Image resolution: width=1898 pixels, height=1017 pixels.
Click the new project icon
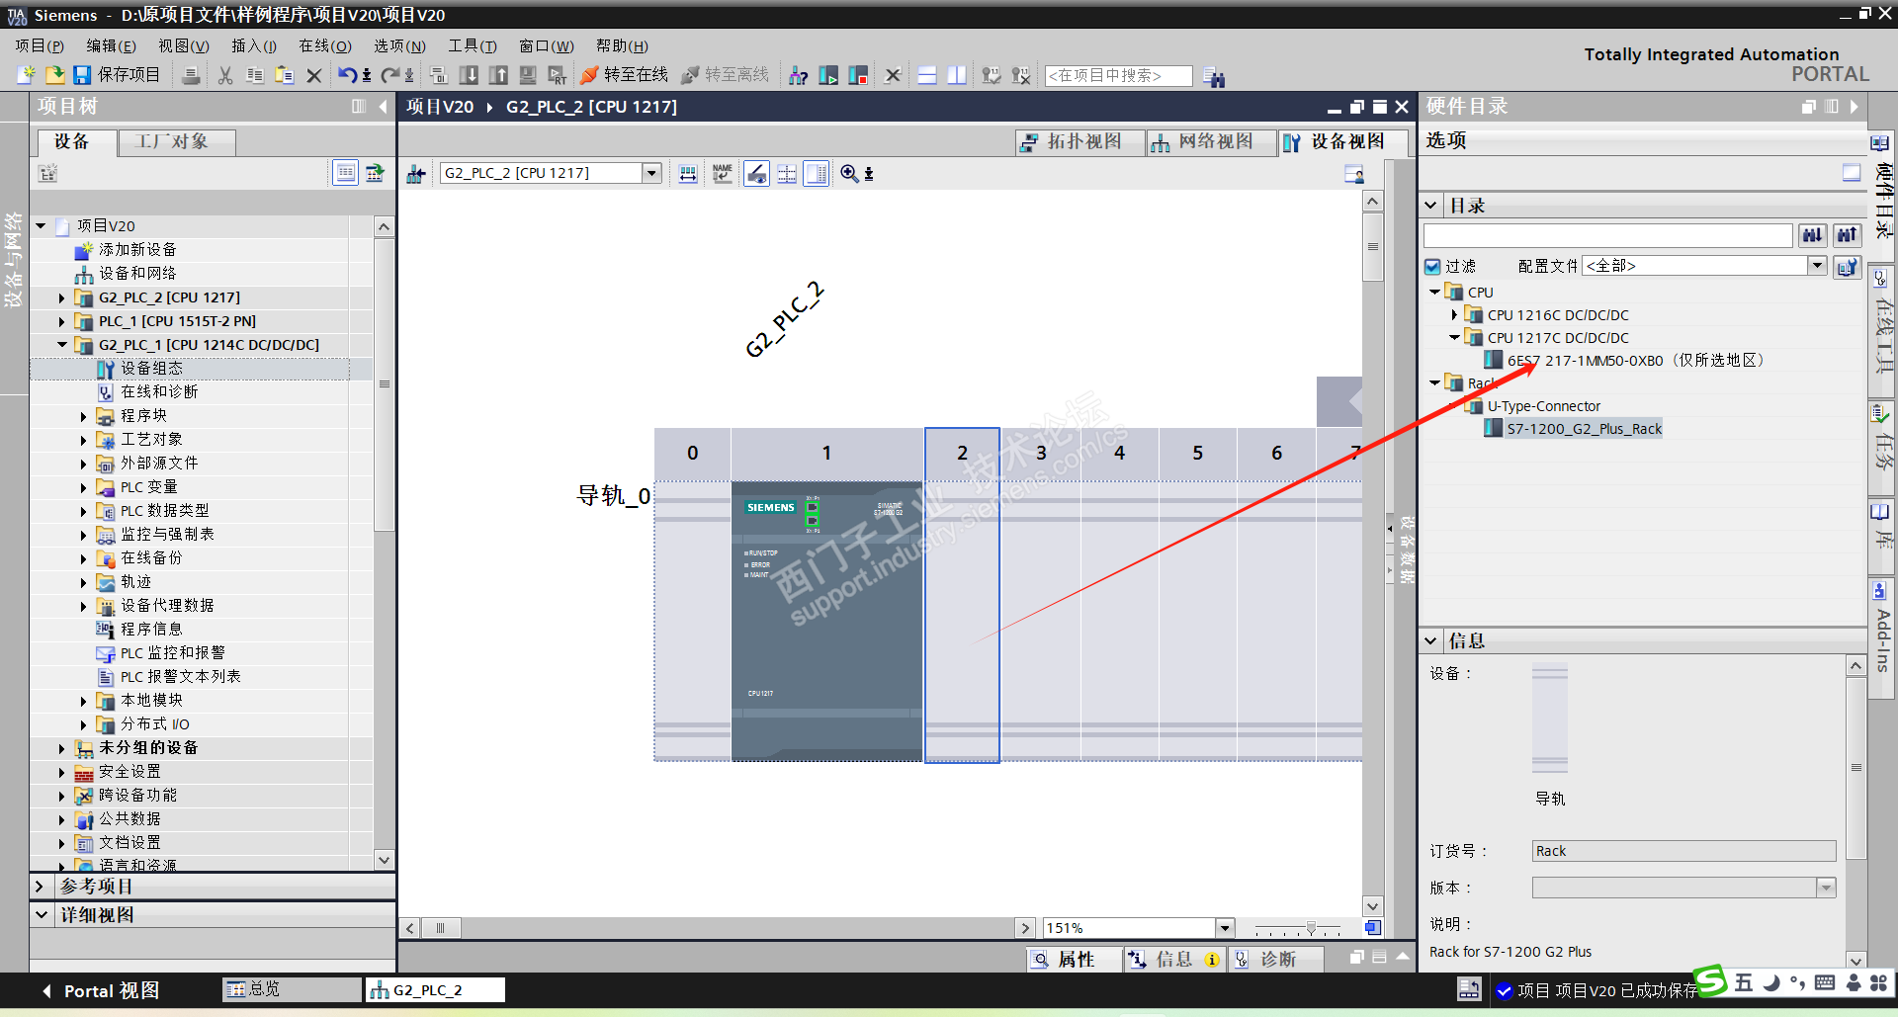click(27, 75)
